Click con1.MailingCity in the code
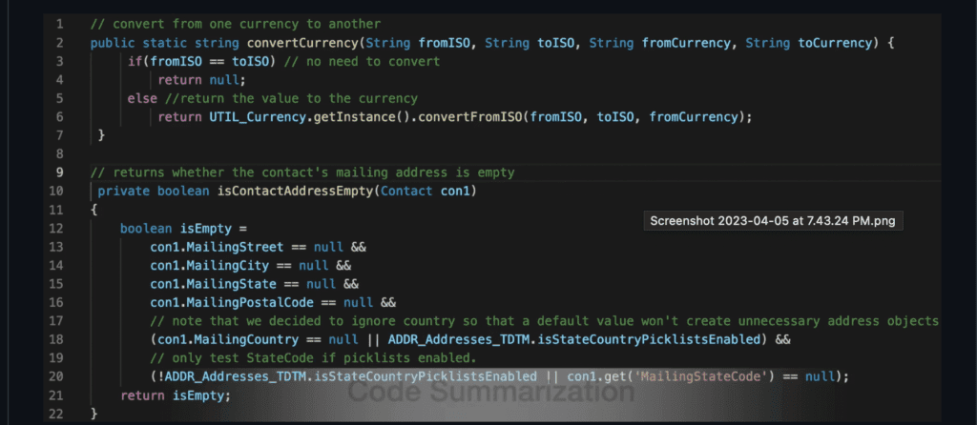The image size is (977, 425). click(209, 265)
